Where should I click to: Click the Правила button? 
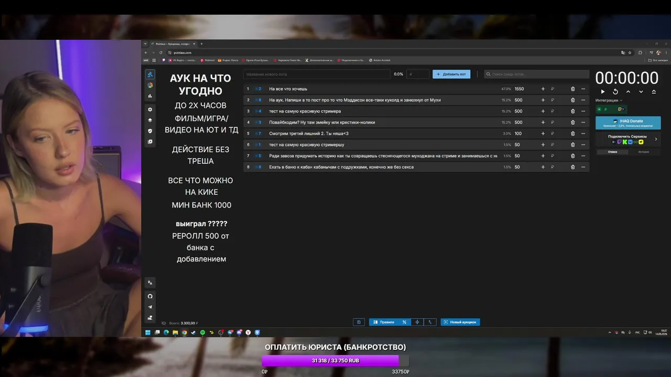384,322
